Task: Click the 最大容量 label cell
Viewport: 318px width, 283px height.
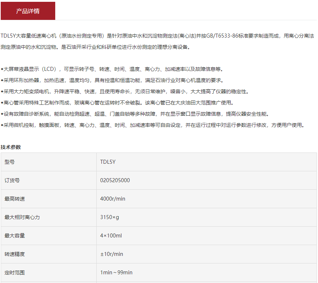Action: pyautogui.click(x=49, y=236)
